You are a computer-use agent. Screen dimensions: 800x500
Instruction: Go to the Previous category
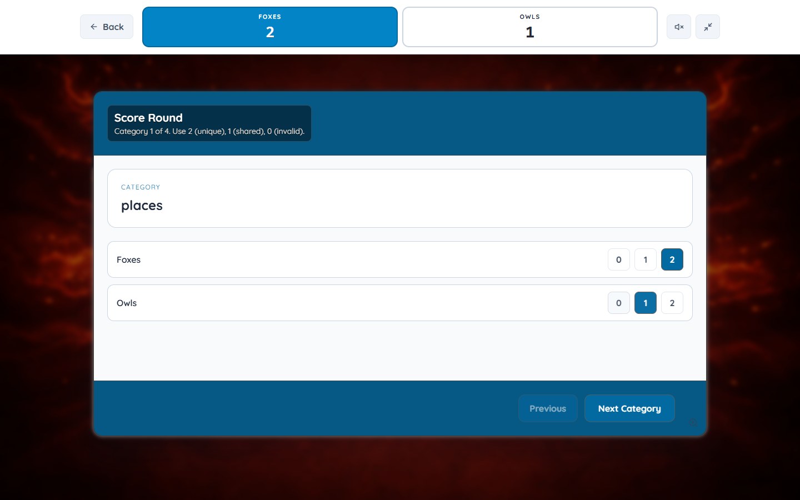548,408
